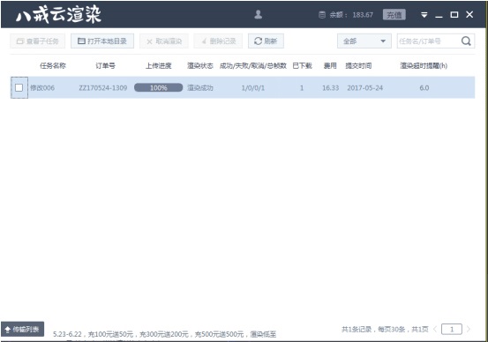Click timeout reminder value 6.0

(x=424, y=88)
